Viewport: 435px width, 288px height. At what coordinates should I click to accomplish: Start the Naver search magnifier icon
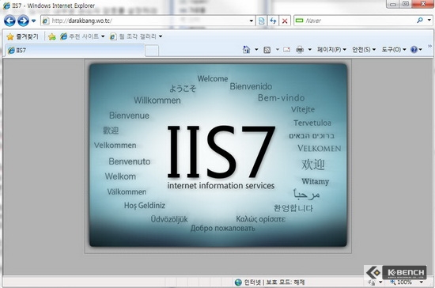point(420,21)
